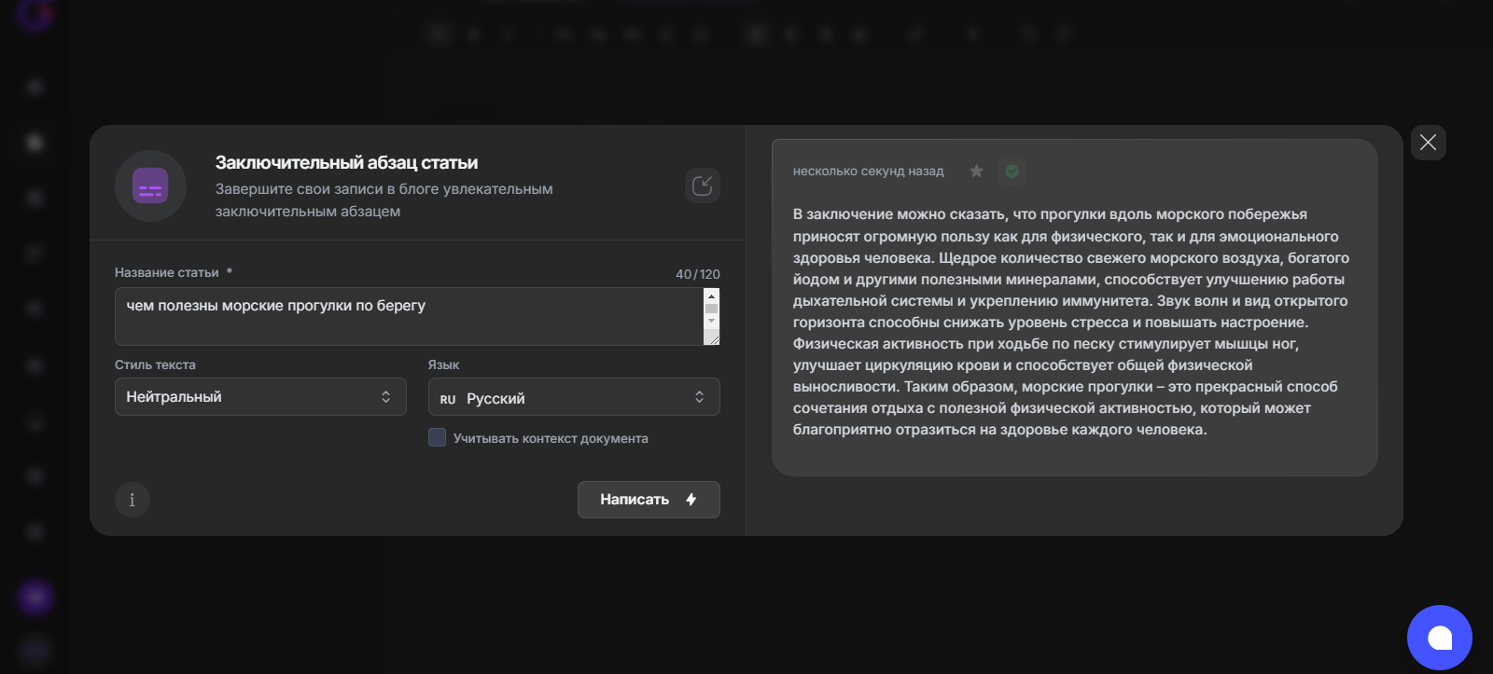Viewport: 1493px width, 674px height.
Task: Click the green checkmark icon on the result
Action: pyautogui.click(x=1012, y=171)
